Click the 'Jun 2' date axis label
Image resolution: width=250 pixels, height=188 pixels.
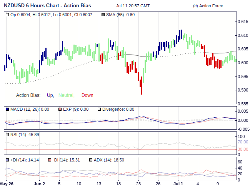point(39,184)
